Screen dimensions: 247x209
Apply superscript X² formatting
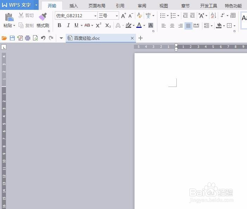click(x=98, y=25)
